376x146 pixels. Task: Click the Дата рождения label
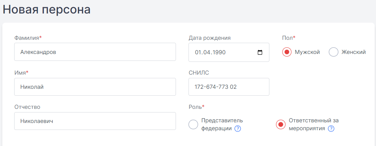coord(210,38)
